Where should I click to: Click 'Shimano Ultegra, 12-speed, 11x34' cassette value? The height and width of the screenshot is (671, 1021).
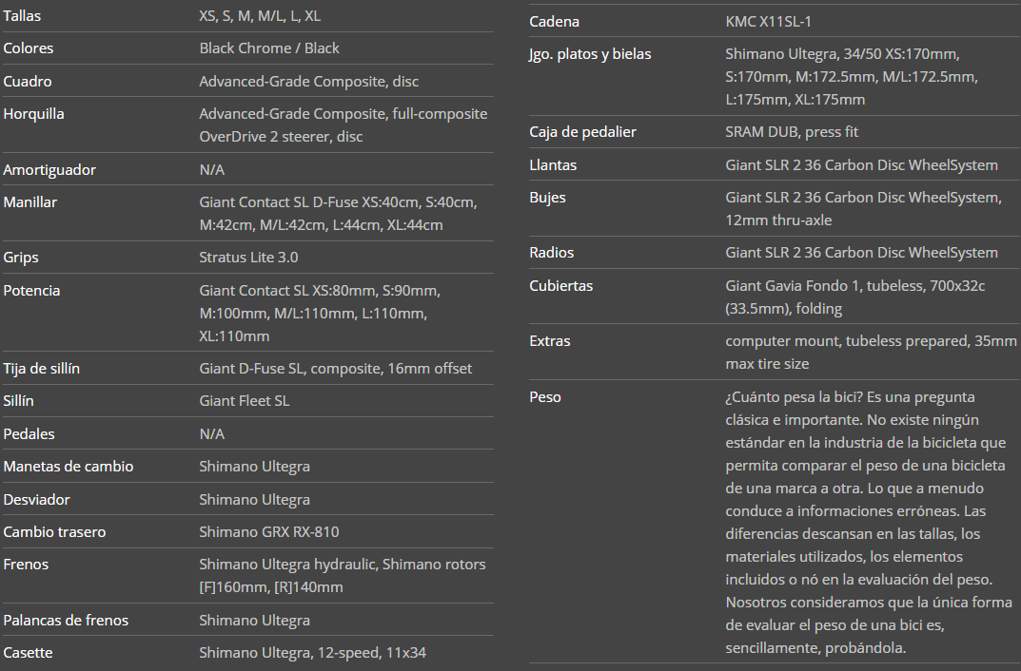click(312, 653)
